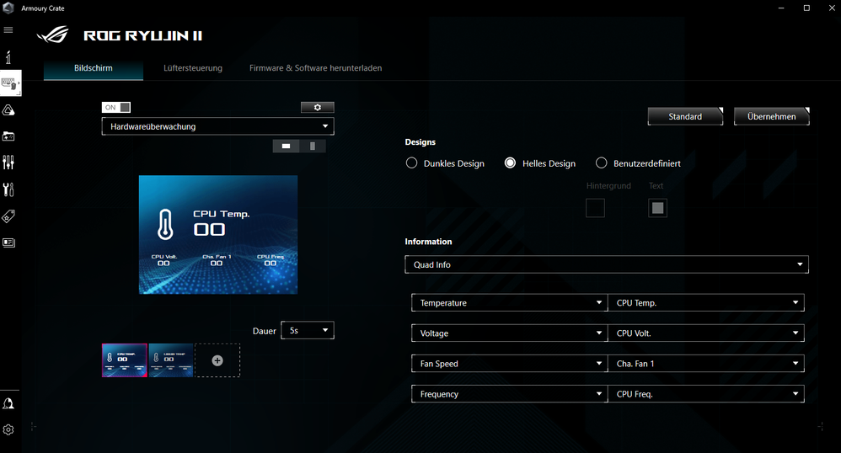Click the ROG logo in the header
841x453 pixels.
(x=52, y=35)
